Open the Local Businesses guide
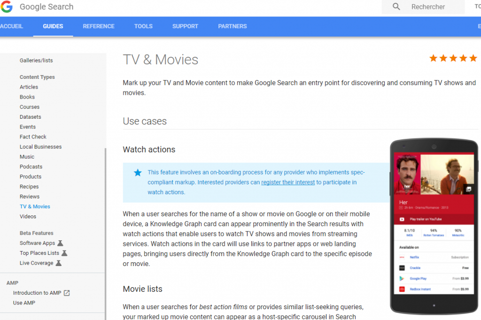 click(41, 147)
